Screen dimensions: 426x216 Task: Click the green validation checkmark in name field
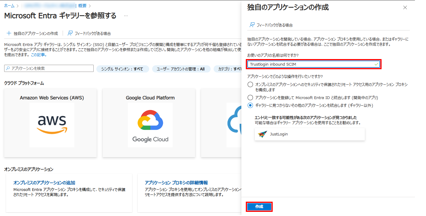point(376,64)
